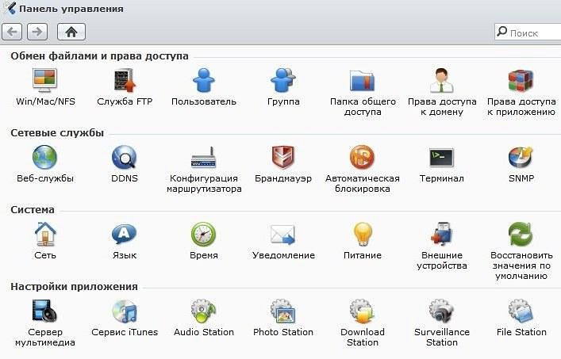
Task: Open Конфигурация маршрутизатора router icon
Action: click(204, 158)
